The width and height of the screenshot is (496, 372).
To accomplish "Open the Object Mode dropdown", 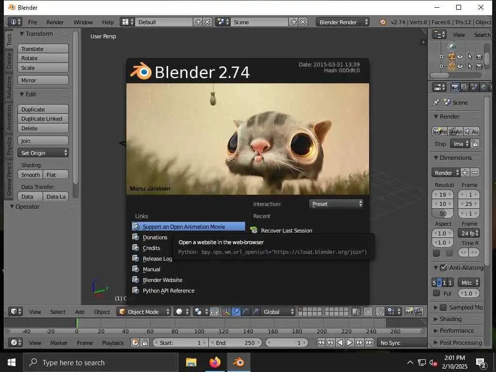I will click(x=144, y=311).
